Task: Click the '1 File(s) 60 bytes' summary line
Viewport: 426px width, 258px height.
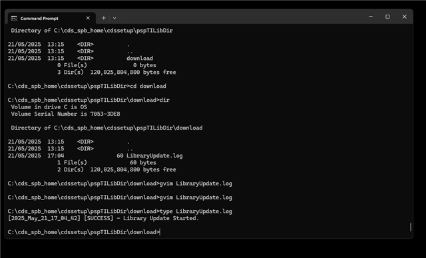Action: pyautogui.click(x=106, y=163)
